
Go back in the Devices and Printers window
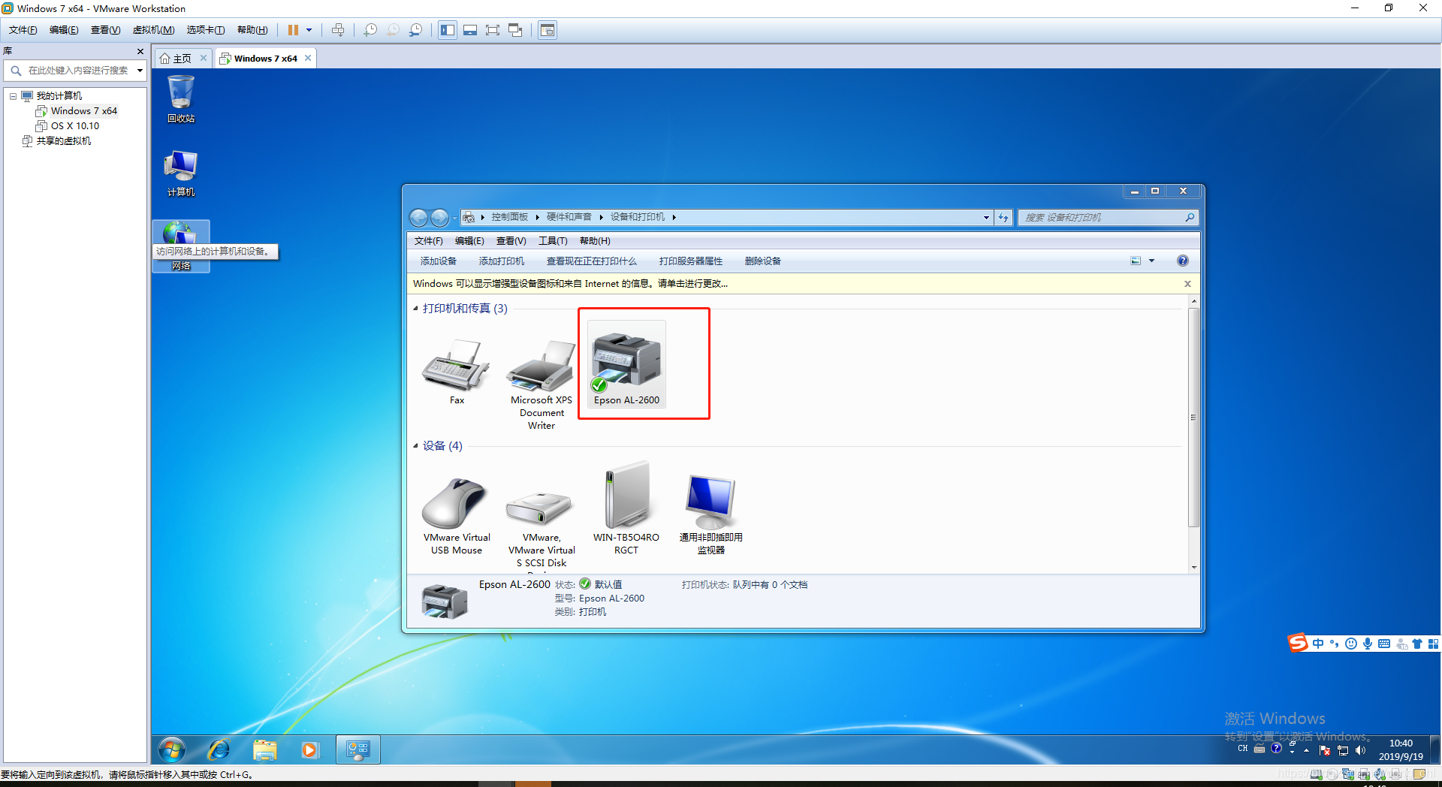[419, 218]
